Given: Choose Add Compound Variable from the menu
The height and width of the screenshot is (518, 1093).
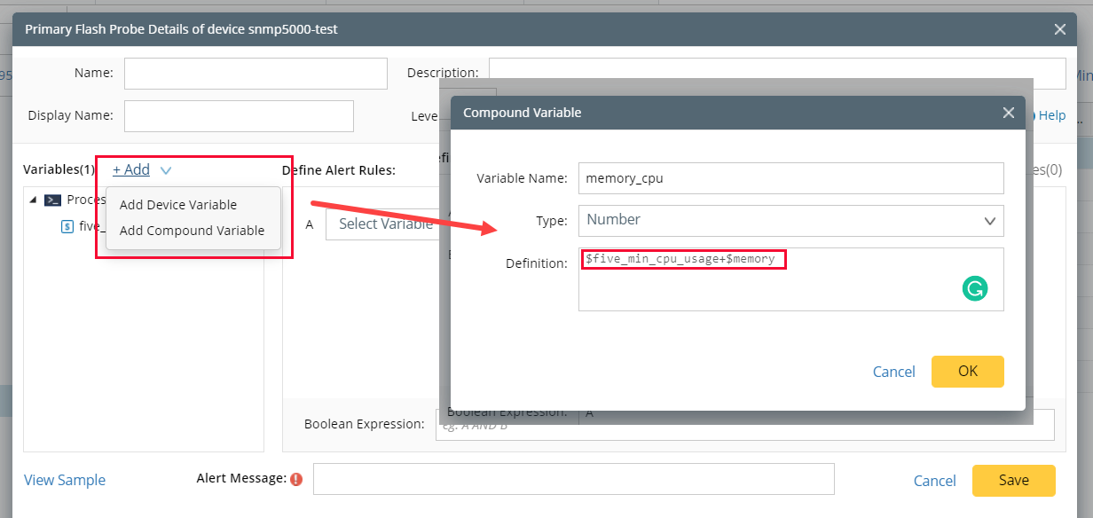Looking at the screenshot, I should 192,230.
